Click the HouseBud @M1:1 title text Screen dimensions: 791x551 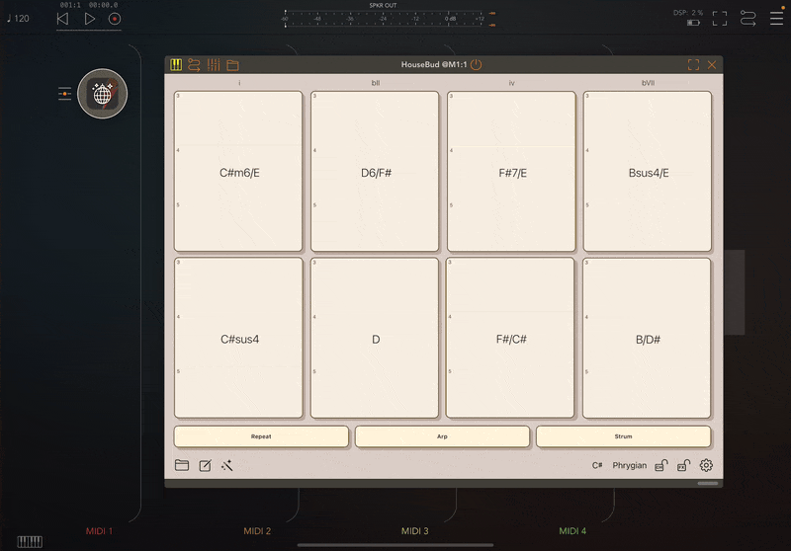[434, 64]
